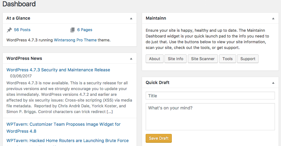Click the 4.7.3 release summary paragraph

coord(69,97)
